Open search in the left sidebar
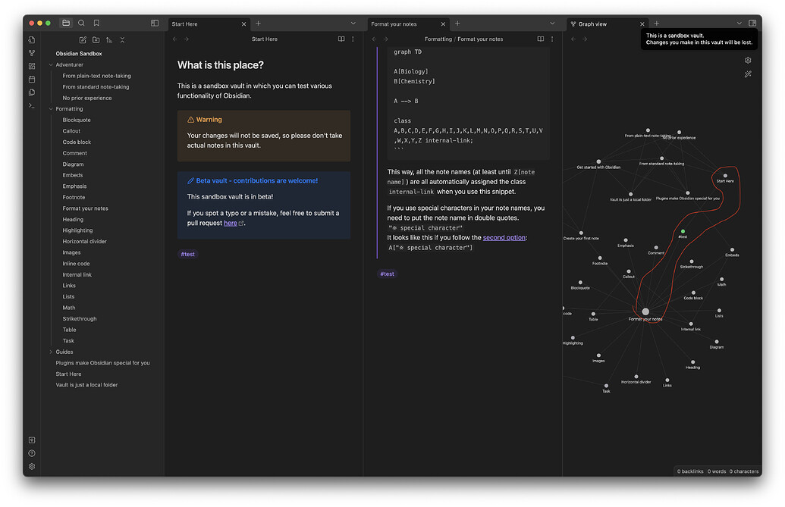785x507 pixels. [x=81, y=23]
